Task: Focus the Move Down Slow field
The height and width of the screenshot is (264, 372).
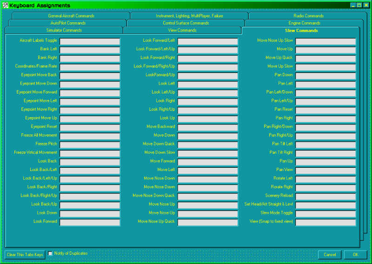Action: [207, 153]
